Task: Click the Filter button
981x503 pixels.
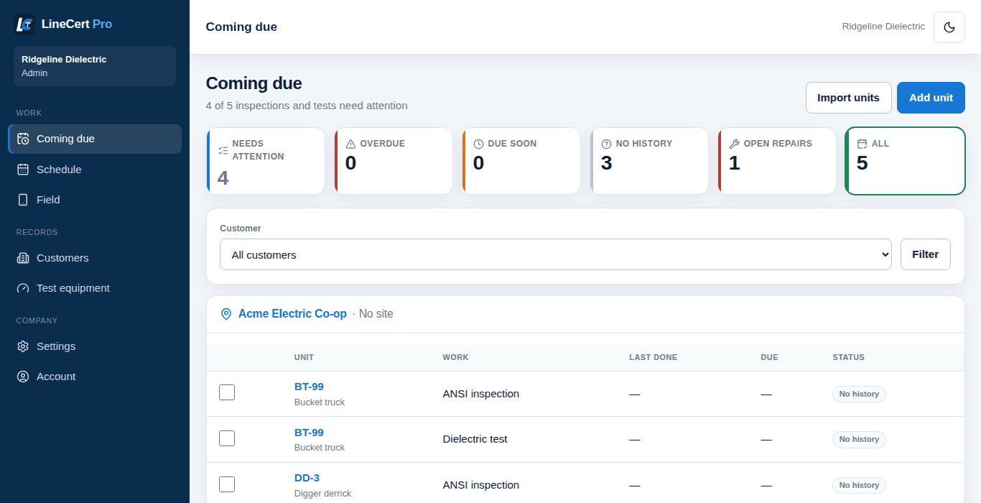Action: point(925,254)
